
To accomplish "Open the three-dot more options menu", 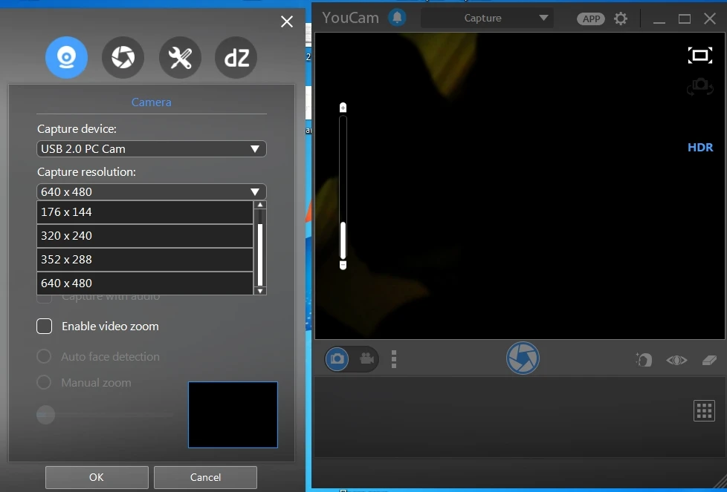I will [394, 359].
